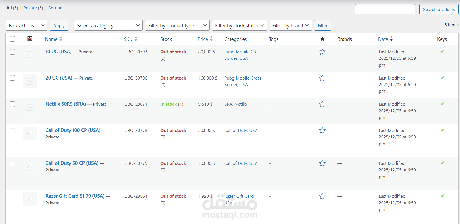The height and width of the screenshot is (224, 460).
Task: Click the green keys checkmark for Razer Gift Card
Action: 442,196
